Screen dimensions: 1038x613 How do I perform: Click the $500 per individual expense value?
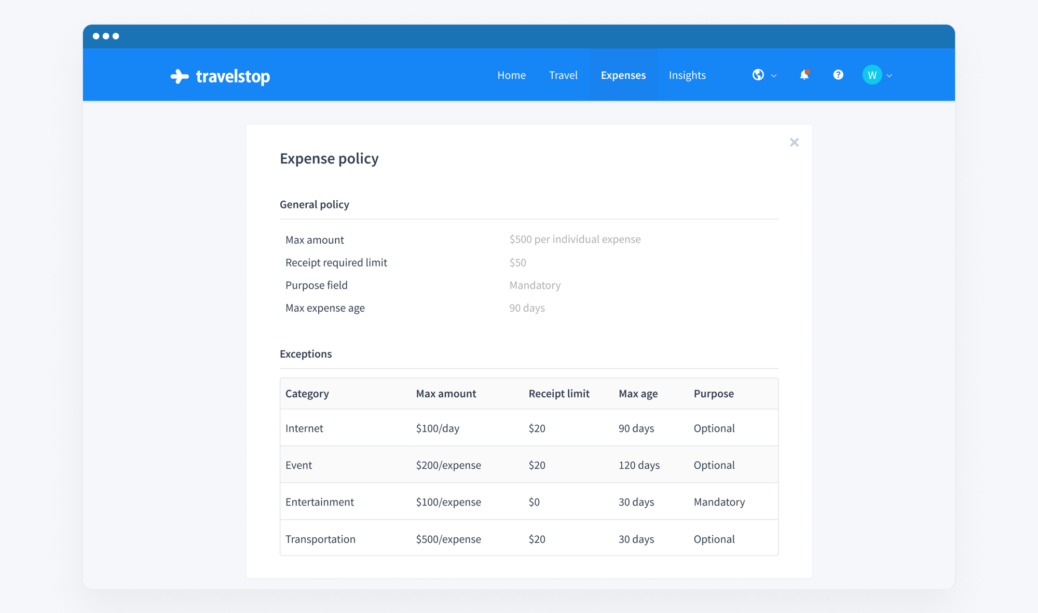(575, 239)
